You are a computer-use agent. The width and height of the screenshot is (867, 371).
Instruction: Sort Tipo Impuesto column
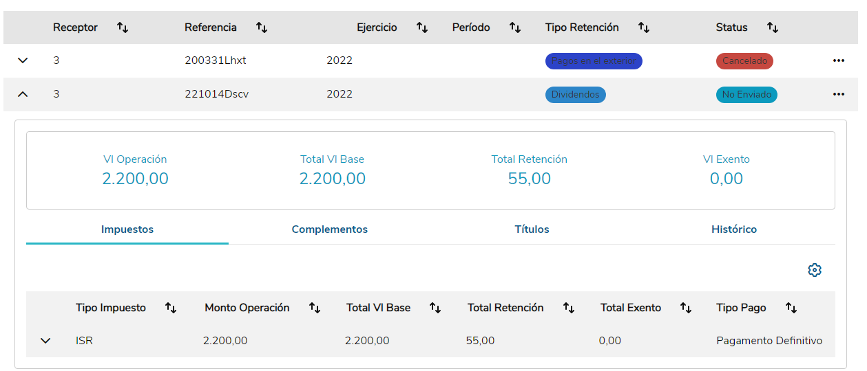[171, 308]
